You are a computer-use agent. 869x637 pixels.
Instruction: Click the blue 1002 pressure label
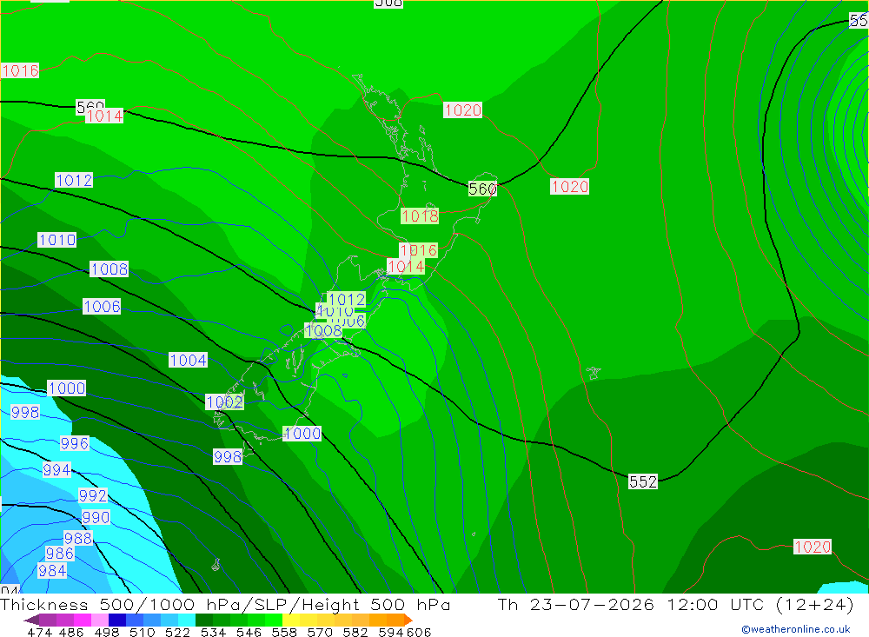click(224, 402)
